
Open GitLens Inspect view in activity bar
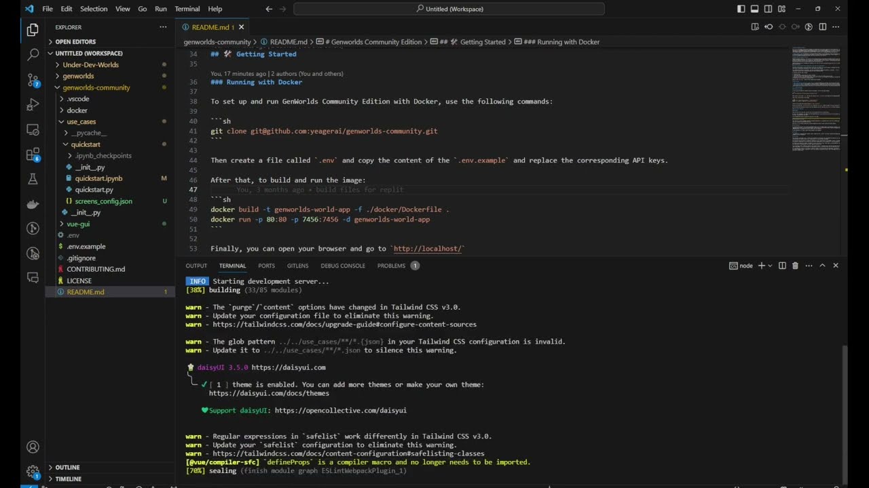click(33, 253)
